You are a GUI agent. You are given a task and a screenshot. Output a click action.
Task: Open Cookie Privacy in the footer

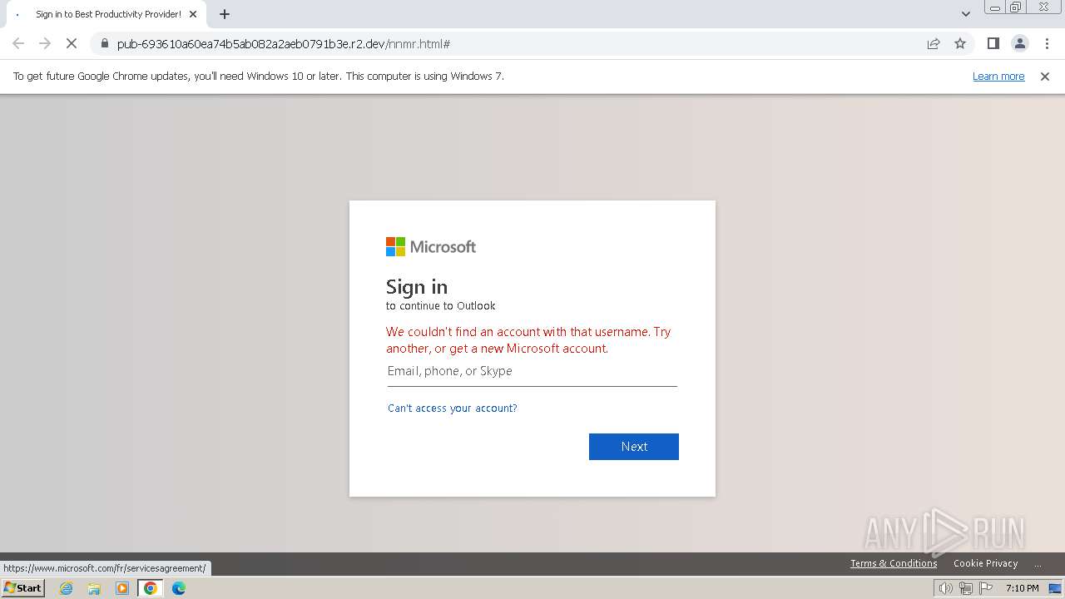click(985, 563)
